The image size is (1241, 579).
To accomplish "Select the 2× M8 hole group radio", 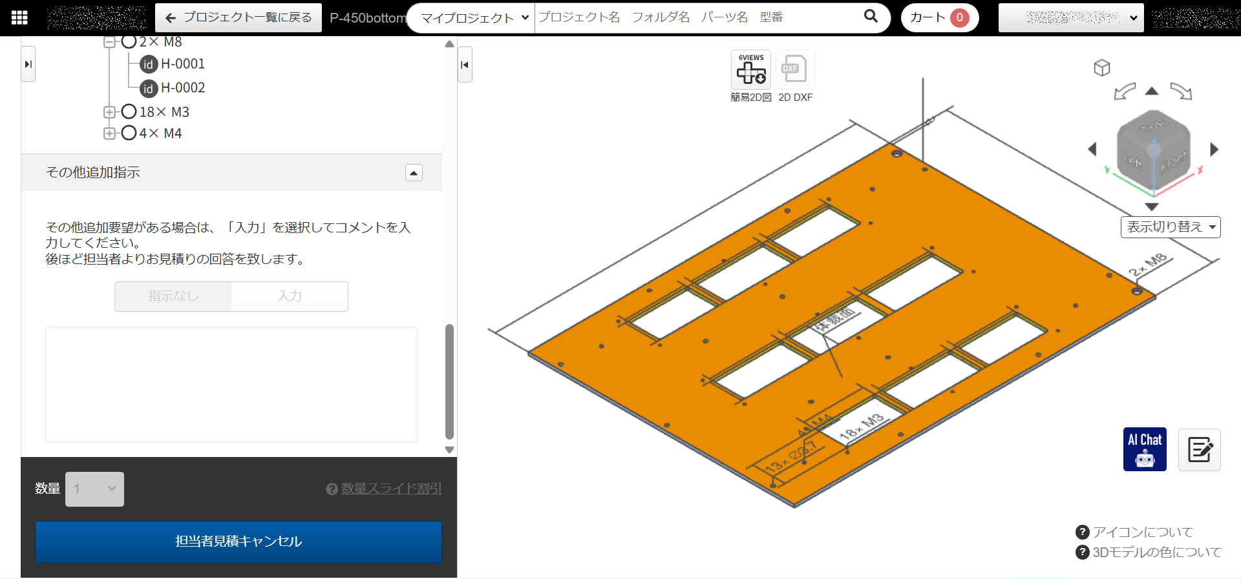I will [x=129, y=42].
